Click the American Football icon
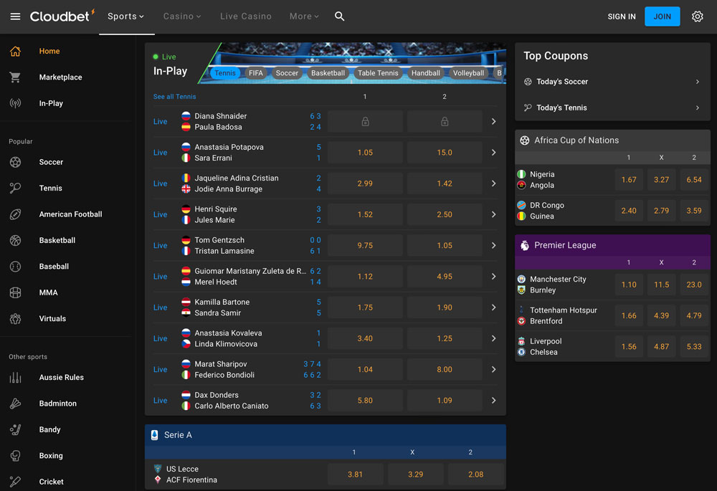This screenshot has width=717, height=491. click(x=15, y=214)
